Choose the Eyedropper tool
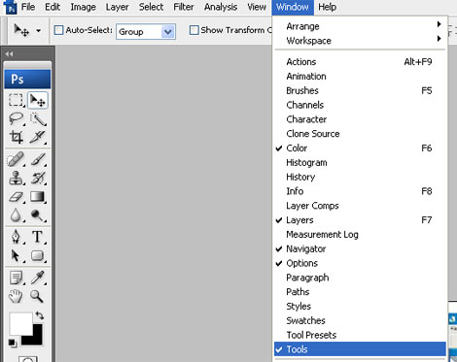This screenshot has height=362, width=457. coord(38,278)
